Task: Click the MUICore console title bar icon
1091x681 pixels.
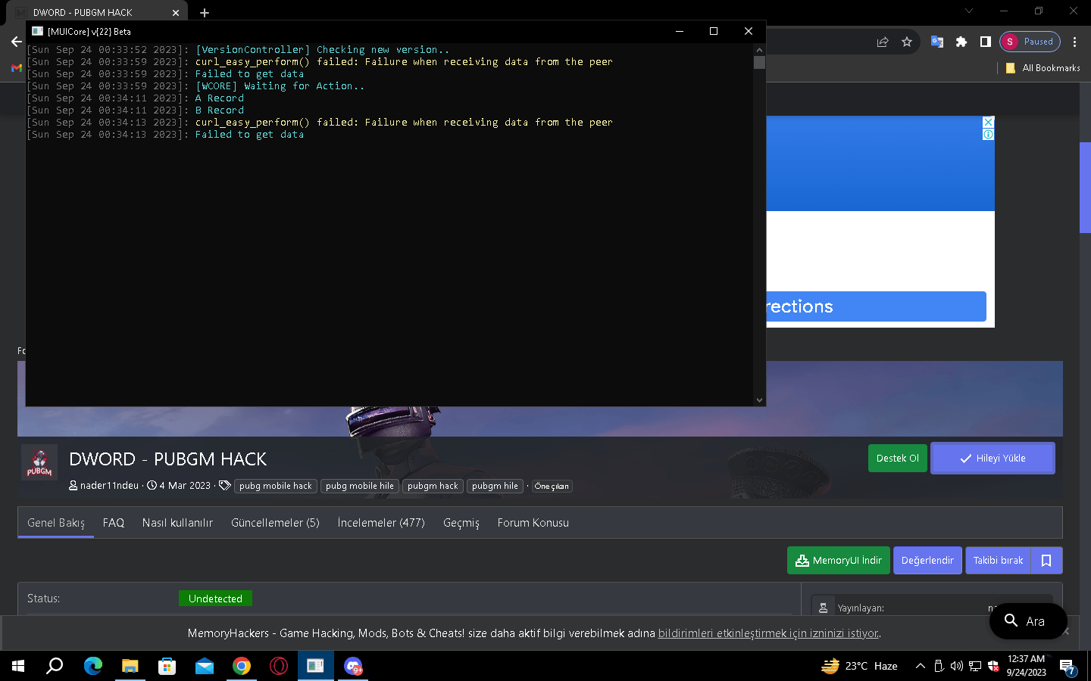Action: point(37,31)
